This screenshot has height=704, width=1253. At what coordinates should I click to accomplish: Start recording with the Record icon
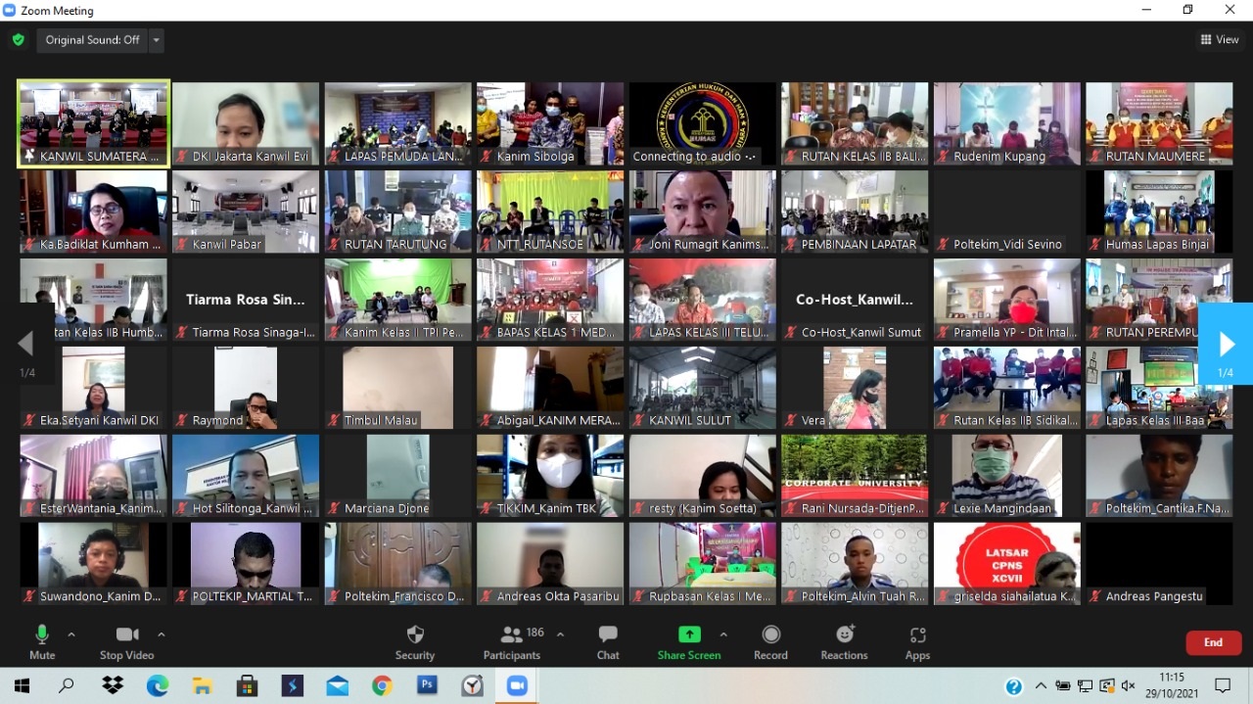[x=770, y=635]
